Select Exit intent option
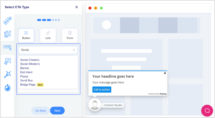Image resolution: width=215 pixels, height=118 pixels. (26, 72)
